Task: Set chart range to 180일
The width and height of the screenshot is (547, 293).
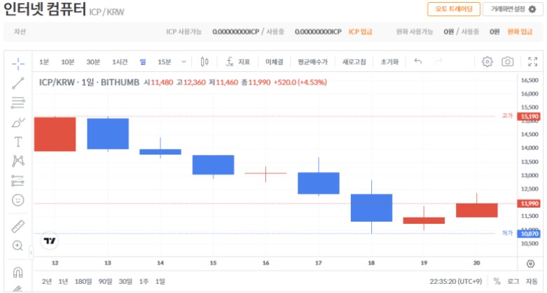Action: click(x=83, y=282)
